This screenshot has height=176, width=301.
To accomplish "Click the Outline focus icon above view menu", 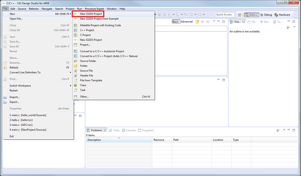I will pyautogui.click(x=288, y=27).
